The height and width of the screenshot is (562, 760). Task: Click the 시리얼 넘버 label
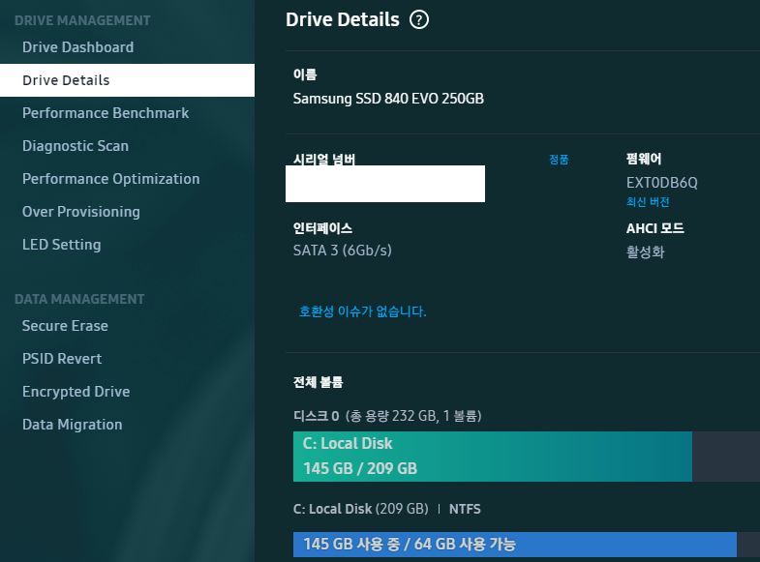(324, 160)
